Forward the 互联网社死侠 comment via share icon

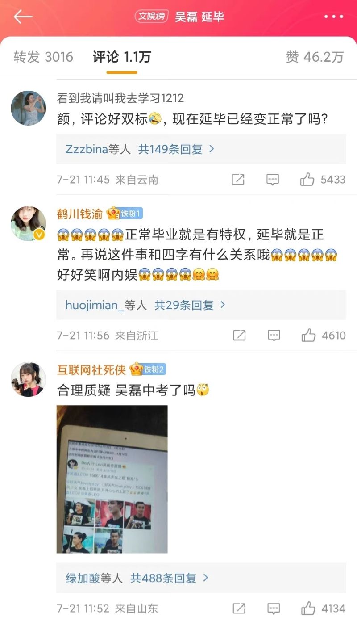point(239,608)
